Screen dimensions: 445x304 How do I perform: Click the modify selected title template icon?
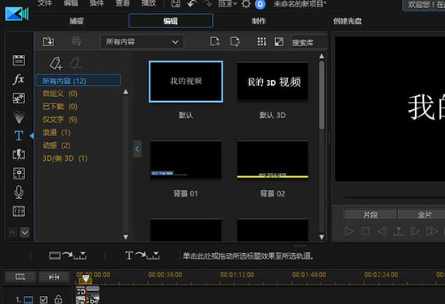235,42
